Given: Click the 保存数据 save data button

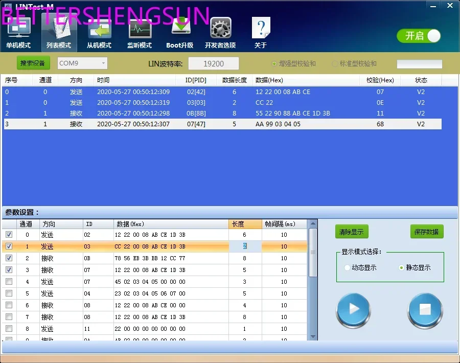Looking at the screenshot, I should point(427,232).
